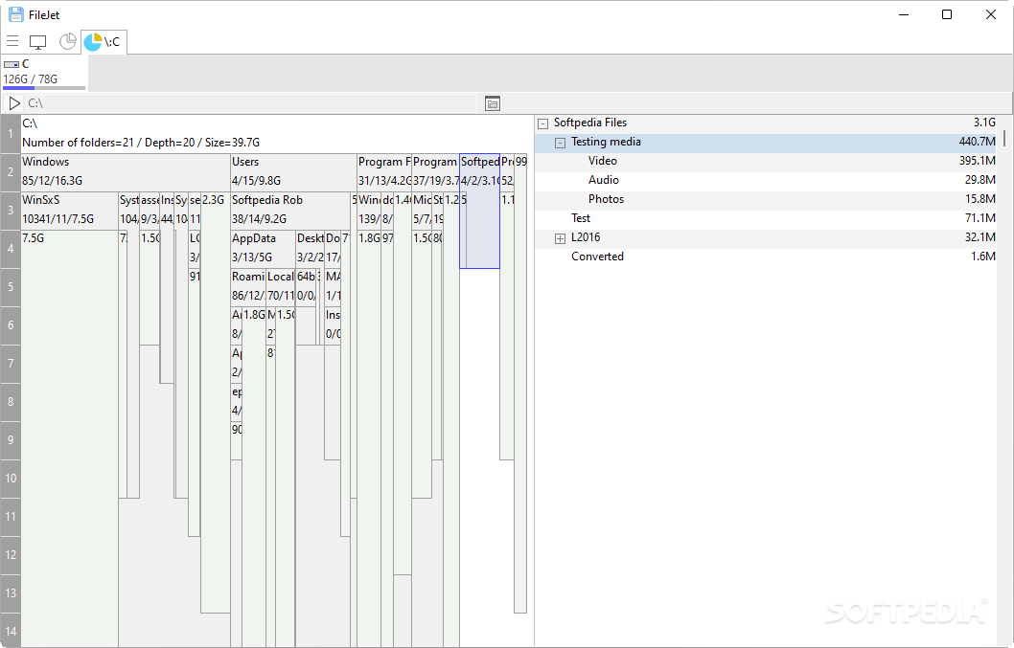Image resolution: width=1014 pixels, height=648 pixels.
Task: Select the Softpedia Files root row
Action: tap(768, 123)
